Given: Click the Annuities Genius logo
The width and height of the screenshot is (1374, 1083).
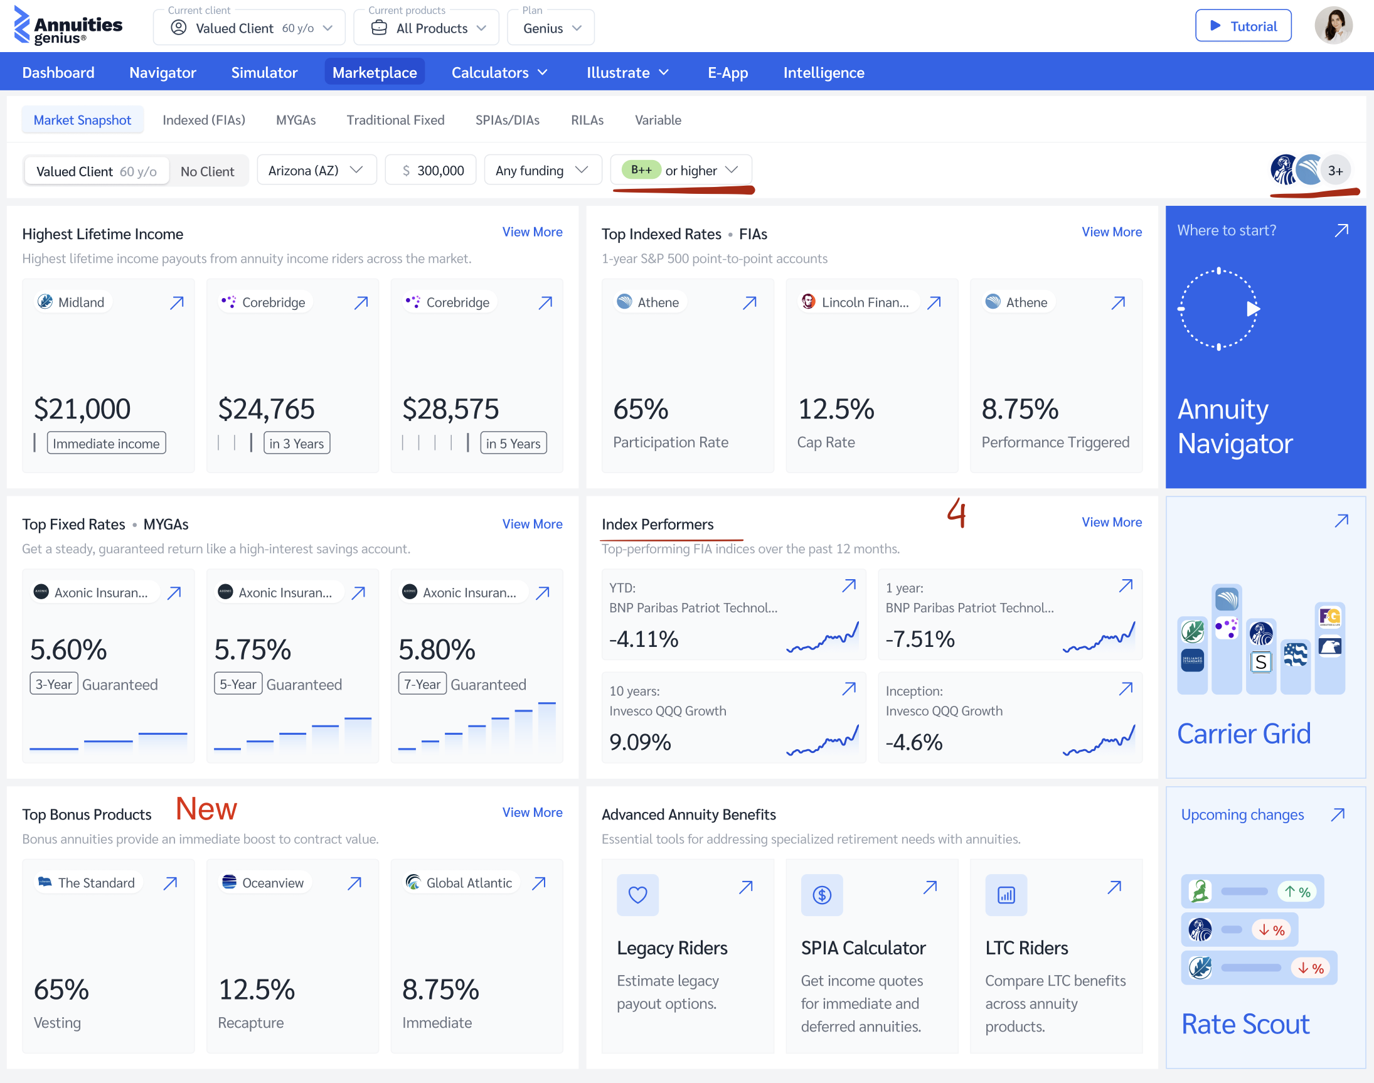Looking at the screenshot, I should (68, 26).
